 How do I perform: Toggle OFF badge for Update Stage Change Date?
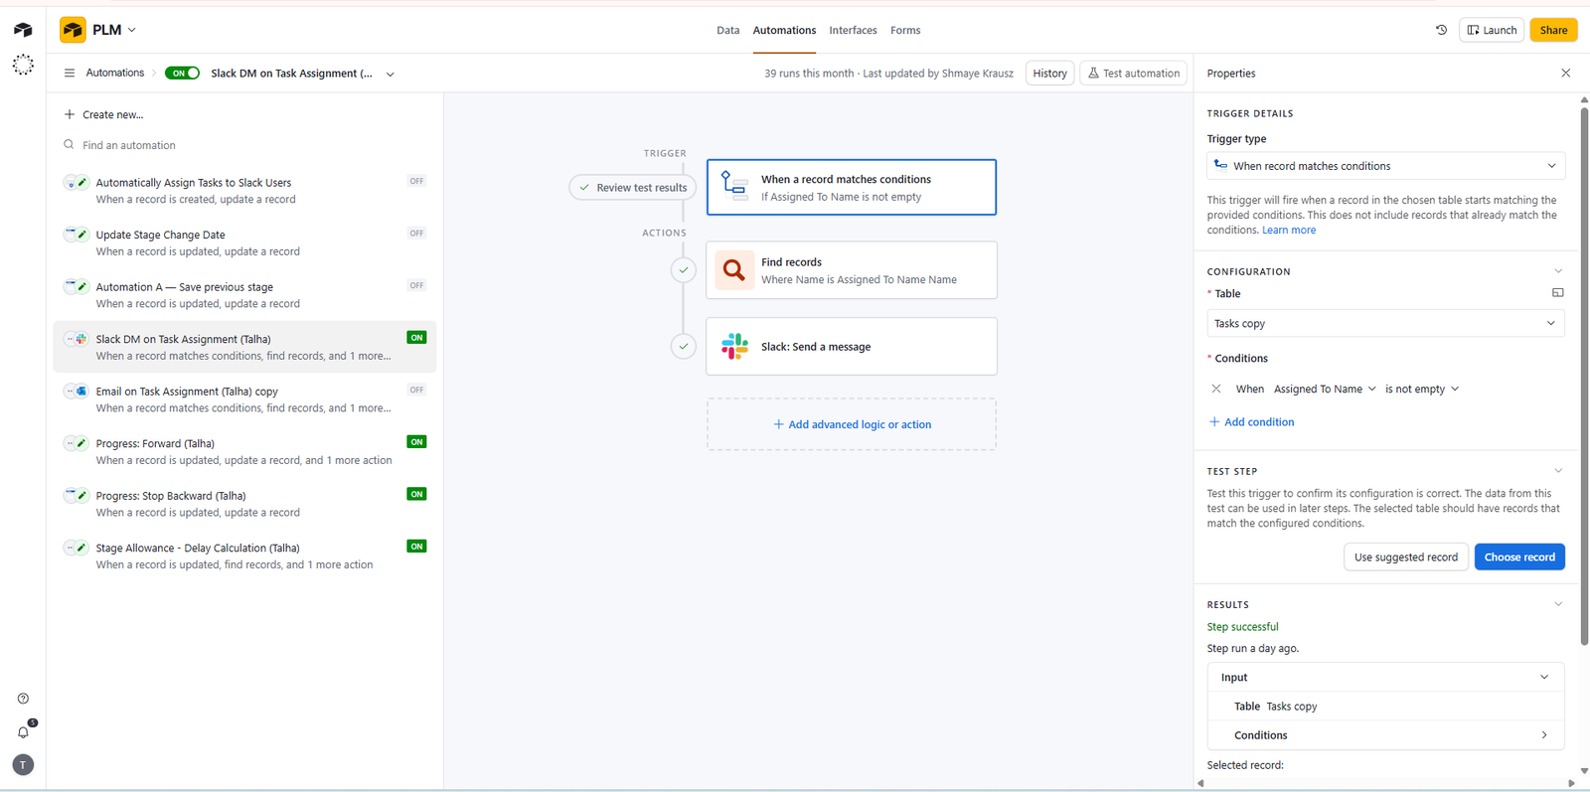pos(416,234)
